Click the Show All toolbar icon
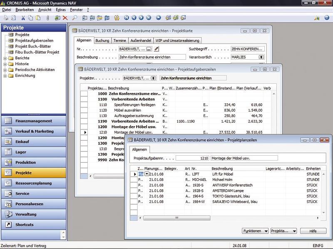The height and width of the screenshot is (249, 333). [107, 18]
